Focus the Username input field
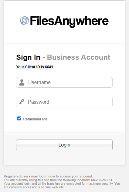Image resolution: width=129 pixels, height=192 pixels. [64, 82]
